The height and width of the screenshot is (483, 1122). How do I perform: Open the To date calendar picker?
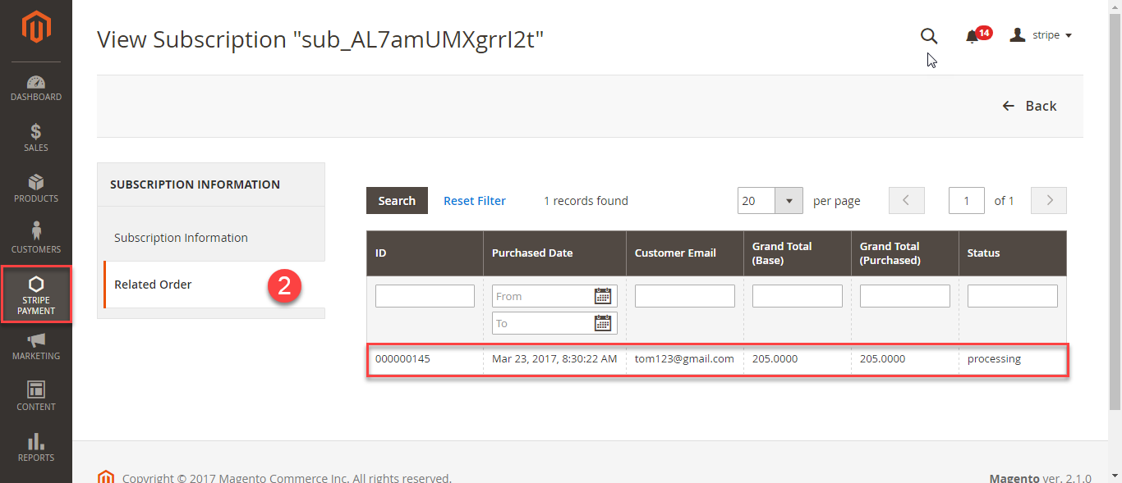[603, 323]
